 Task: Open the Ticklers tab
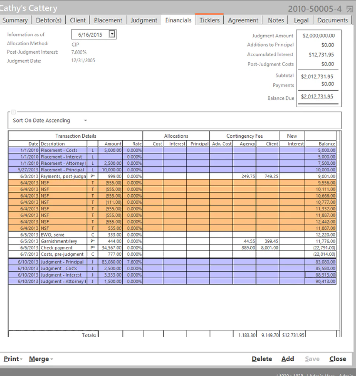(210, 20)
